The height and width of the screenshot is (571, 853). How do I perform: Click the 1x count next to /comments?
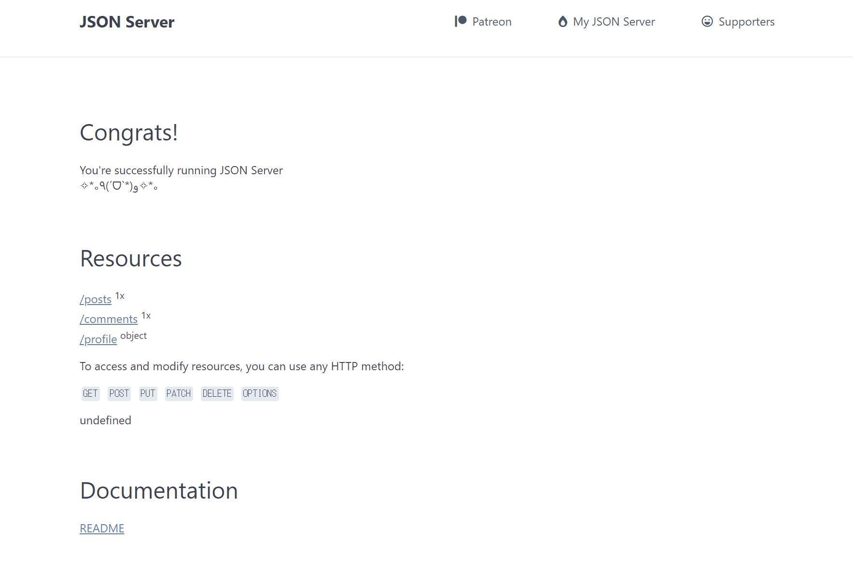146,316
